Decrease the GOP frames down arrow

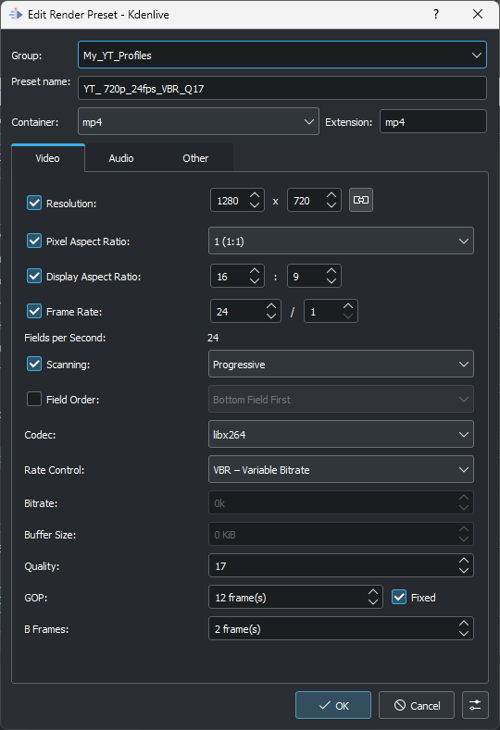click(x=373, y=601)
